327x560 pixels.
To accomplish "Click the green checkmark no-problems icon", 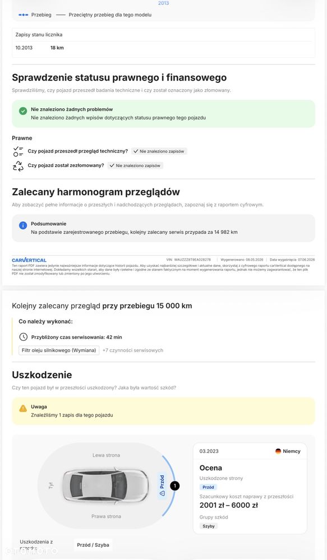I will click(23, 111).
